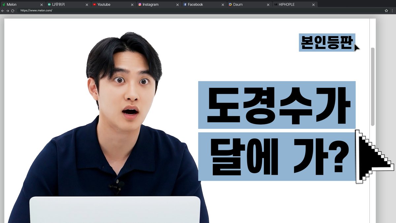Screen dimensions: 396x223
Task: Go forward with the browser forward arrow
Action: click(8, 11)
